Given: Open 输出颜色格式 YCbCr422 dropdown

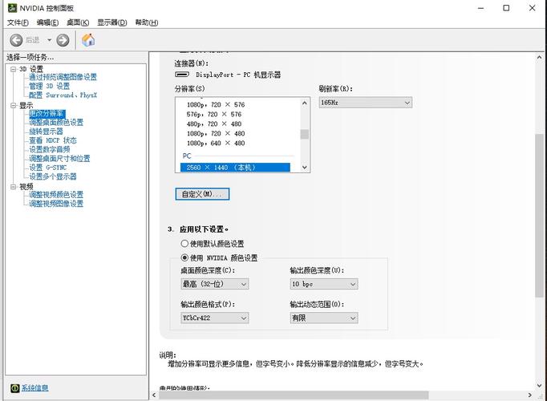Looking at the screenshot, I should (x=214, y=318).
